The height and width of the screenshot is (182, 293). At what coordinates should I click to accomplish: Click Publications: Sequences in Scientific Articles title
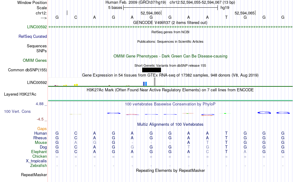[x=170, y=42]
